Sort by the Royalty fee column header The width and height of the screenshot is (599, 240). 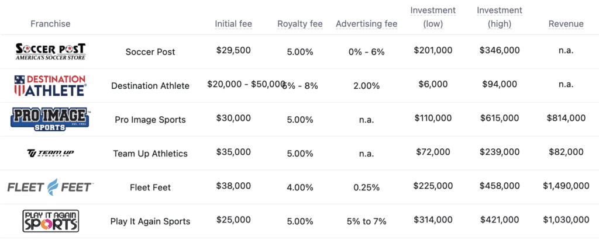coord(300,24)
